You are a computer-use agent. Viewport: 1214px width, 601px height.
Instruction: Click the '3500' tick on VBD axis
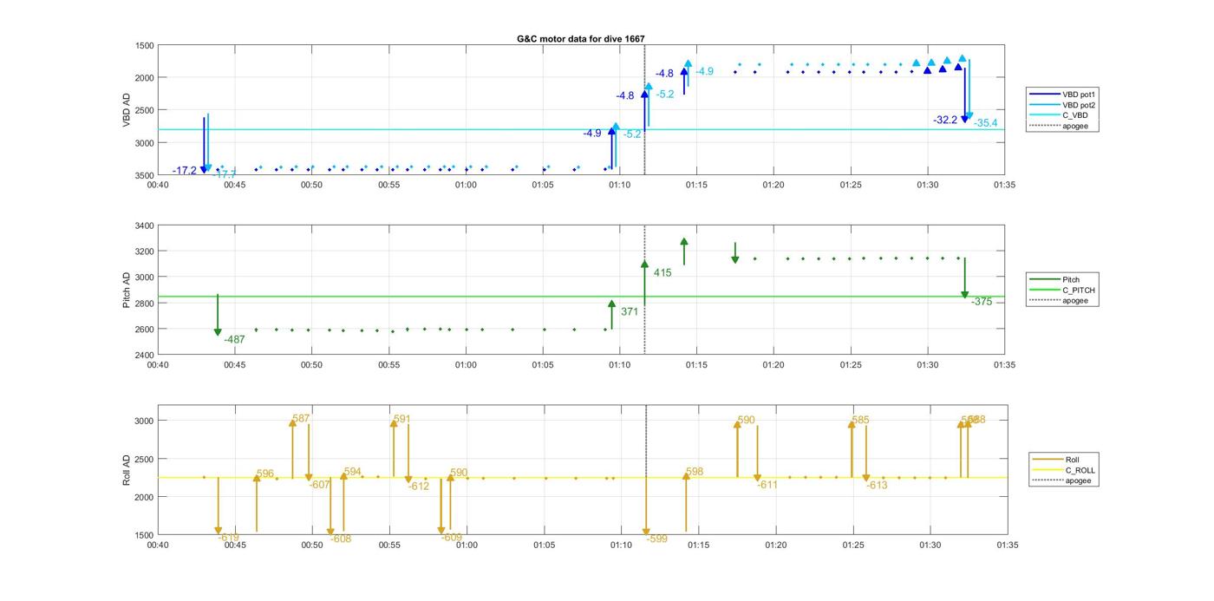pyautogui.click(x=144, y=175)
